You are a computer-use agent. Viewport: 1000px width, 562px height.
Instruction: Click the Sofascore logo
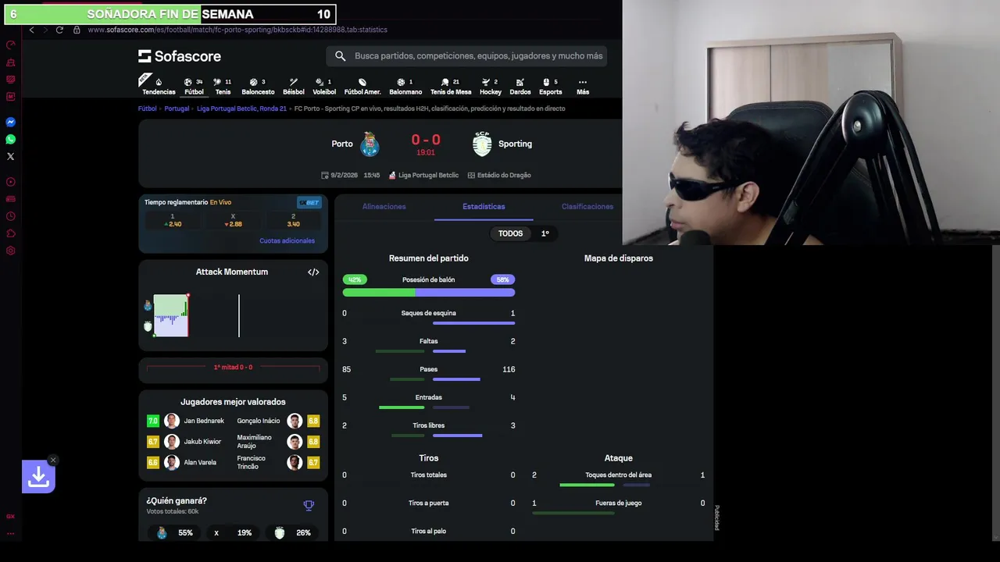pyautogui.click(x=180, y=56)
